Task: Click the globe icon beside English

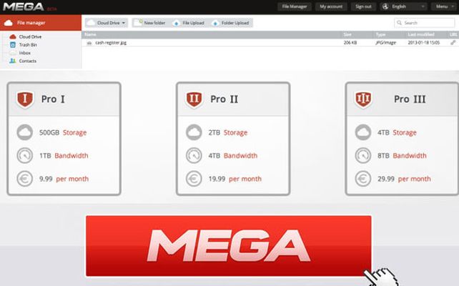Action: pos(385,6)
